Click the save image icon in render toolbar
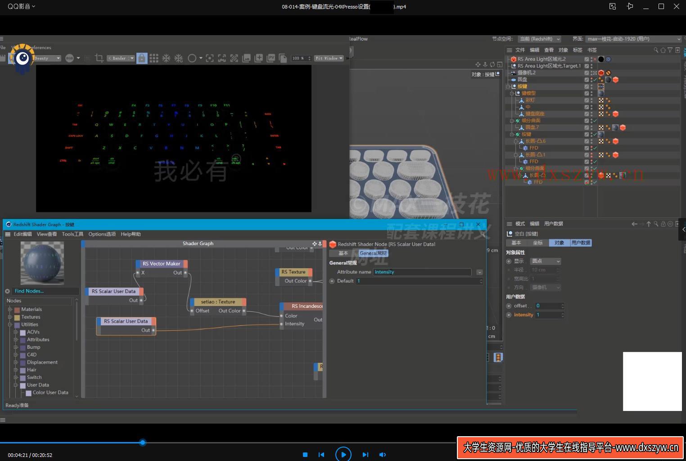The height and width of the screenshot is (461, 686). pyautogui.click(x=247, y=58)
